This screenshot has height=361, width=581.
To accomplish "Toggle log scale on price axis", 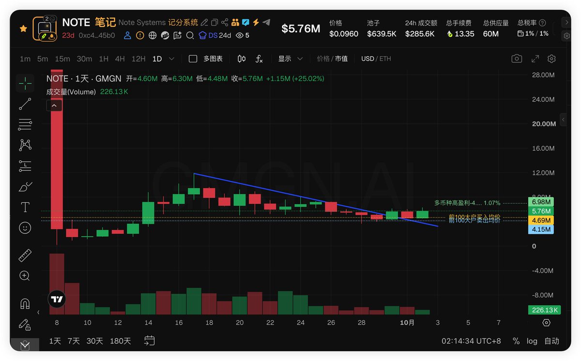I will (532, 341).
